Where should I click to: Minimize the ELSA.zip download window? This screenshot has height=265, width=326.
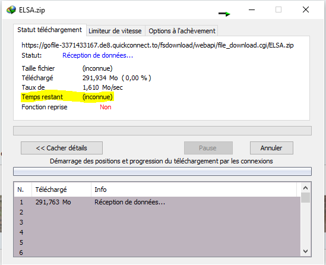[x=252, y=10]
